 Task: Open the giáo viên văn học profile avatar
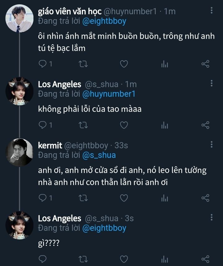(20, 18)
